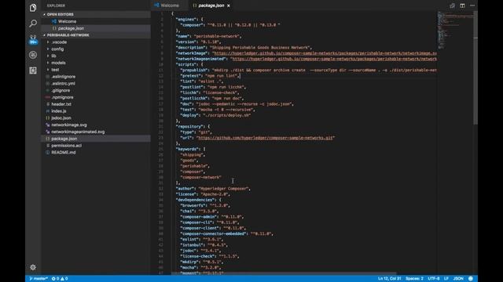Open the permissions.acl file
Screen dimensions: 503x282
tap(96, 146)
